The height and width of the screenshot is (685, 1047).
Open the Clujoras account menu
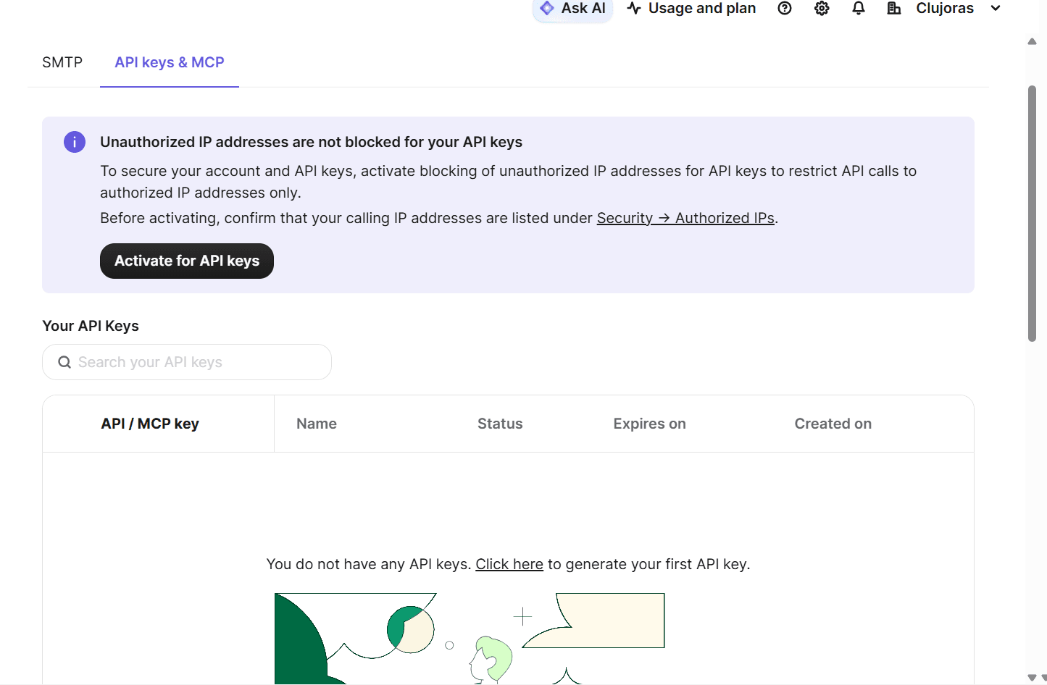(x=944, y=8)
